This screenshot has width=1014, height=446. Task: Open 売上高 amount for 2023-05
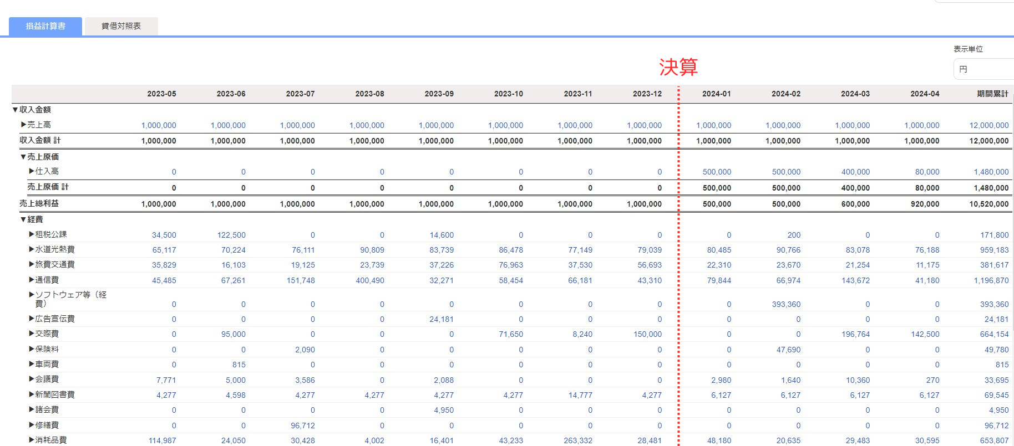pos(159,125)
